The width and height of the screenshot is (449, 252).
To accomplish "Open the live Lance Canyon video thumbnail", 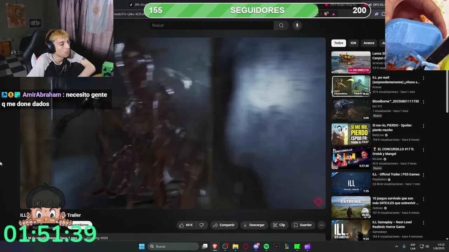I will 351,62.
